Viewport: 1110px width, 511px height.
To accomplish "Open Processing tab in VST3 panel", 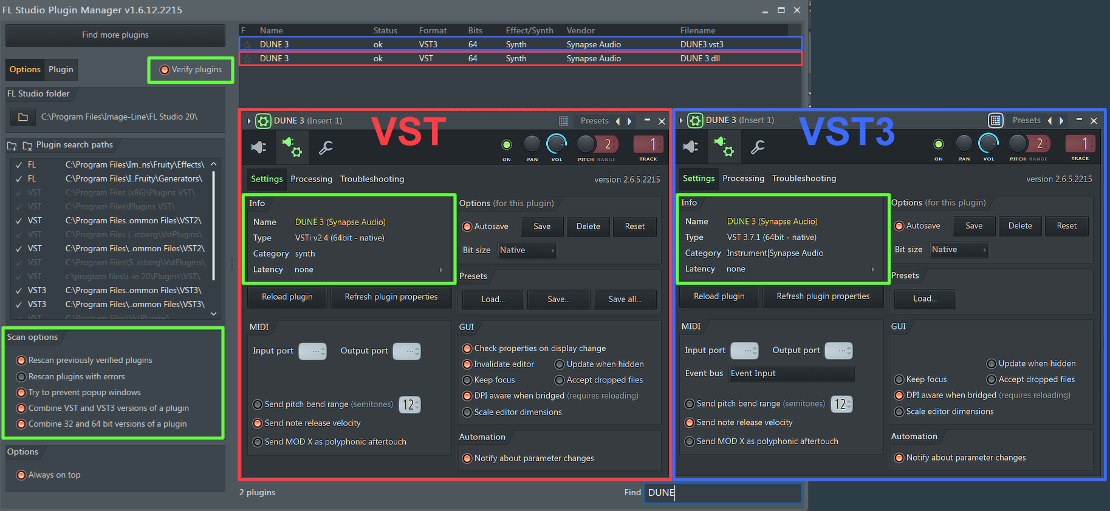I will 743,178.
